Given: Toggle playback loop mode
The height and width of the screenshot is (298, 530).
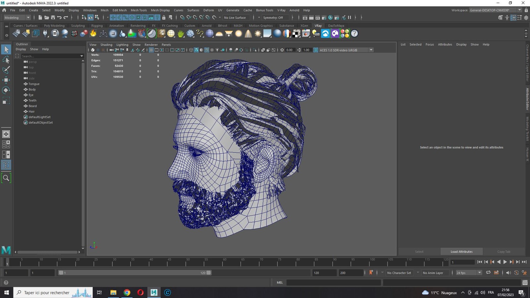Looking at the screenshot, I should coord(488,273).
